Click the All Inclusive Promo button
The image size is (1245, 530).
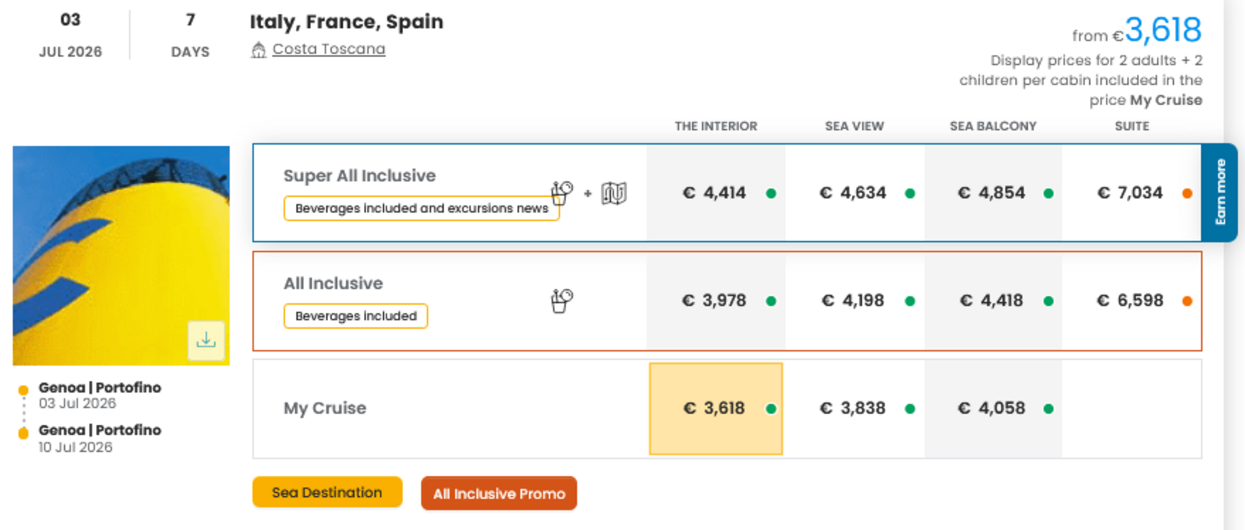pyautogui.click(x=499, y=494)
